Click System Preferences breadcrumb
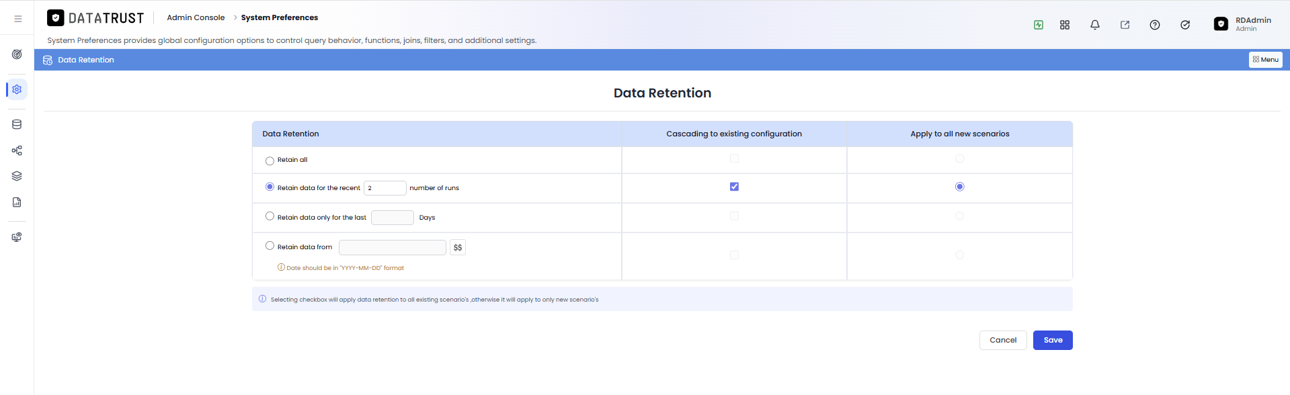Viewport: 1290px width, 395px height. click(280, 17)
